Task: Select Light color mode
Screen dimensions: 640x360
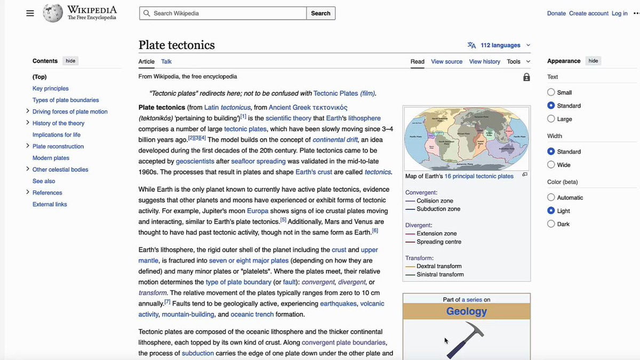Action: [x=551, y=211]
